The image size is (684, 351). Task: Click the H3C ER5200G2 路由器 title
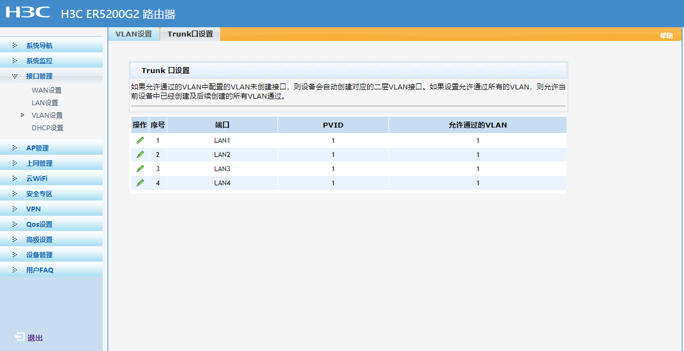click(119, 14)
